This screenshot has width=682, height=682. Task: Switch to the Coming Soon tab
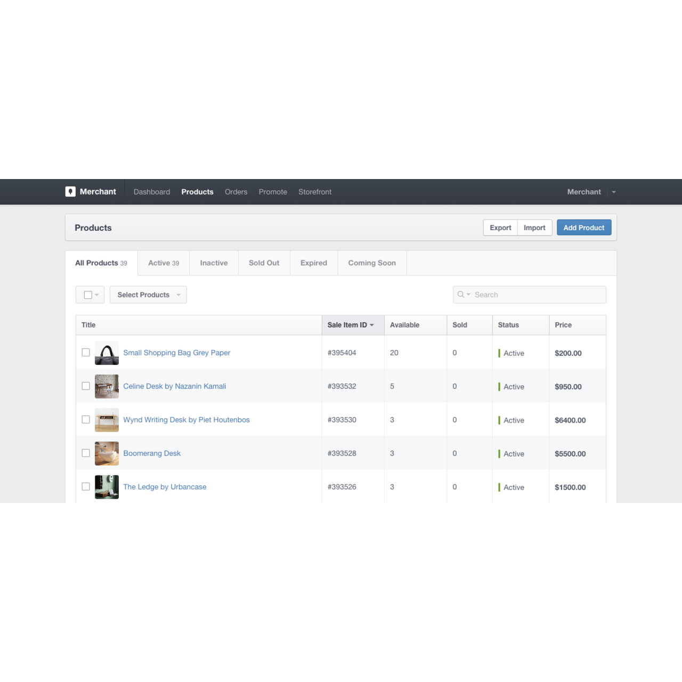372,263
